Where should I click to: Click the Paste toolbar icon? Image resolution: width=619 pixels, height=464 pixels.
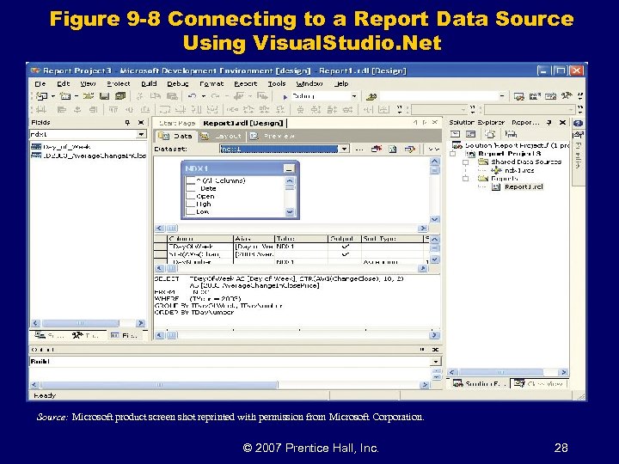172,96
